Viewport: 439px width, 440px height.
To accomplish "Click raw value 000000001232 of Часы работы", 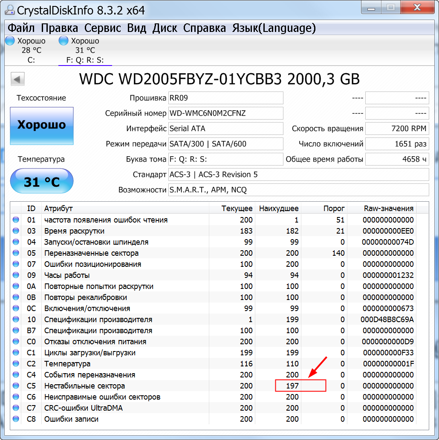I will point(388,275).
